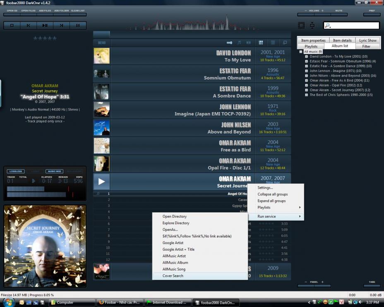
Task: Switch to list view icon
Action: pyautogui.click(x=273, y=43)
